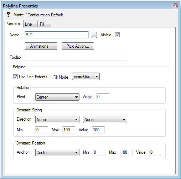Open the first Direction None dropdown
Screen dimensions: 181x179
click(x=57, y=120)
